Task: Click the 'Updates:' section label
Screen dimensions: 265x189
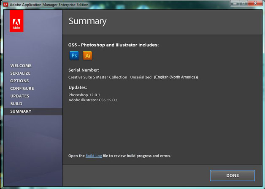Action: pyautogui.click(x=78, y=87)
